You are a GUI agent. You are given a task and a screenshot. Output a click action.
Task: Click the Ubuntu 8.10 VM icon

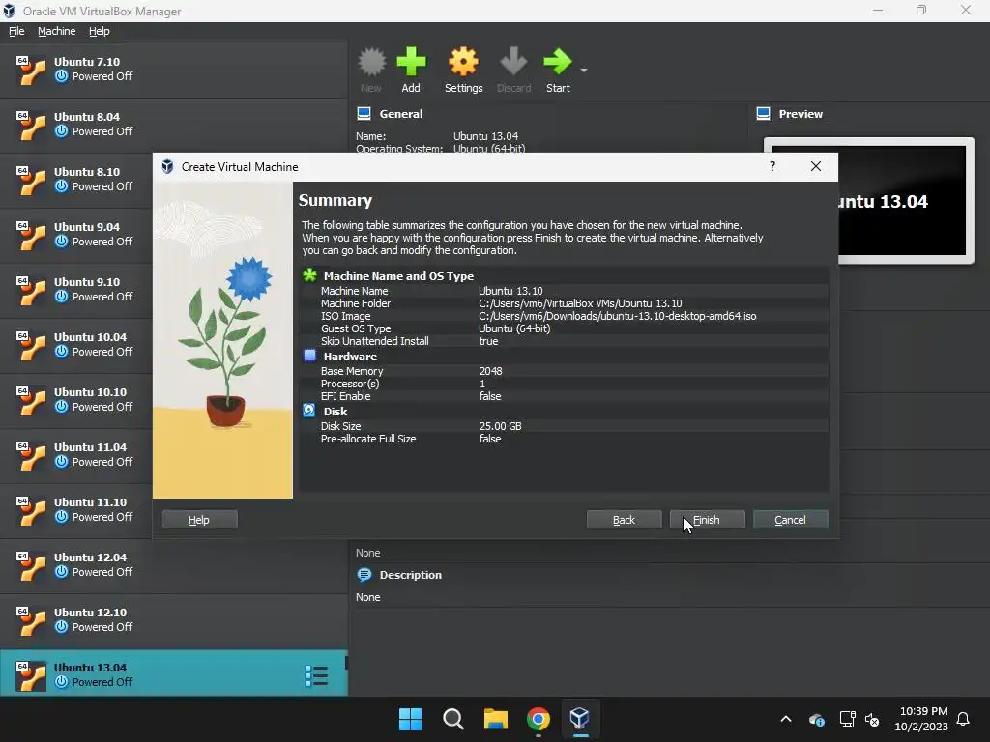pyautogui.click(x=31, y=180)
